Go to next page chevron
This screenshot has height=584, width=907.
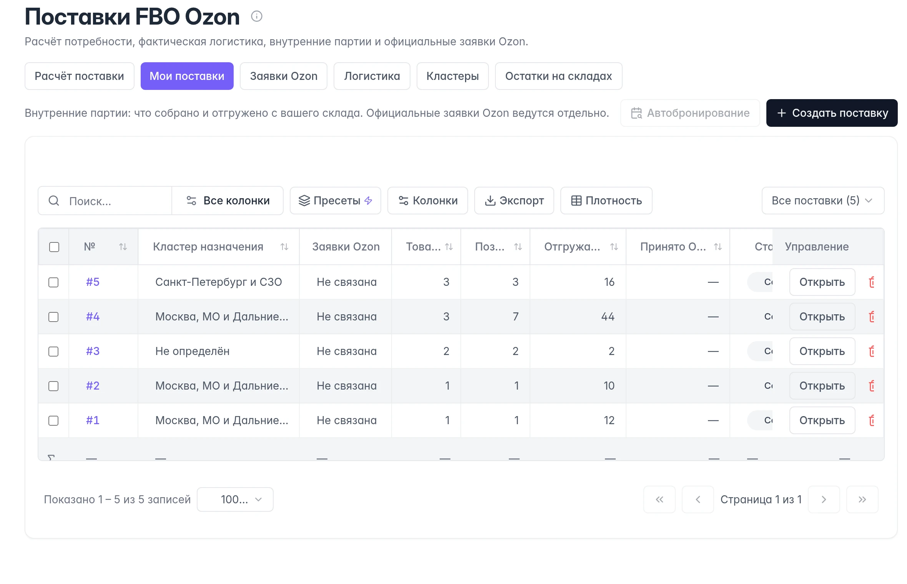(x=824, y=499)
